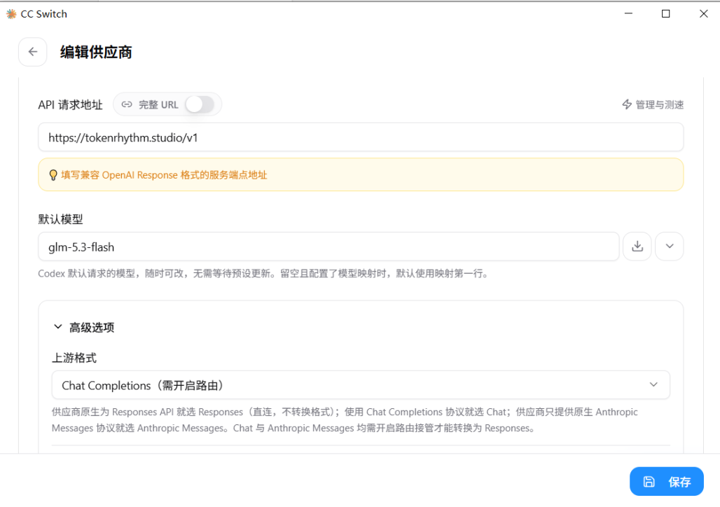Click the API 请求地址 label
The height and width of the screenshot is (507, 720).
point(70,105)
